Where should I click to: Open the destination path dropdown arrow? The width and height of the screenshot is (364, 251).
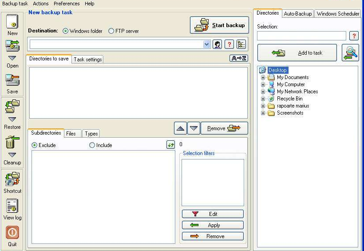[x=206, y=44]
